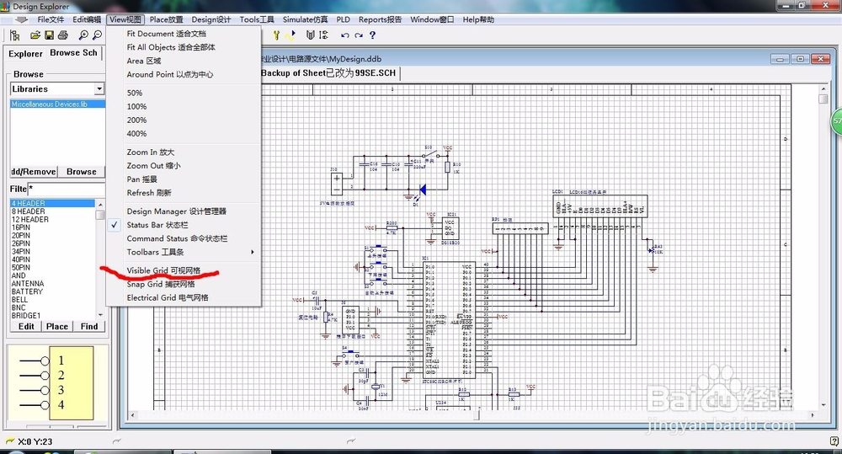Open the Tools menu
Screen dimensions: 842x454
tap(257, 20)
